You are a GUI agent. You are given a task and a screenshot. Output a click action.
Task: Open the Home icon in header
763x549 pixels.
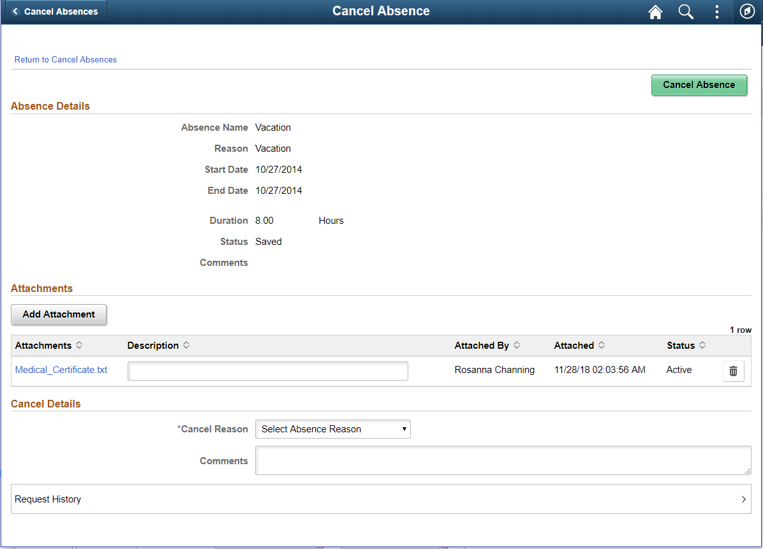click(x=655, y=11)
